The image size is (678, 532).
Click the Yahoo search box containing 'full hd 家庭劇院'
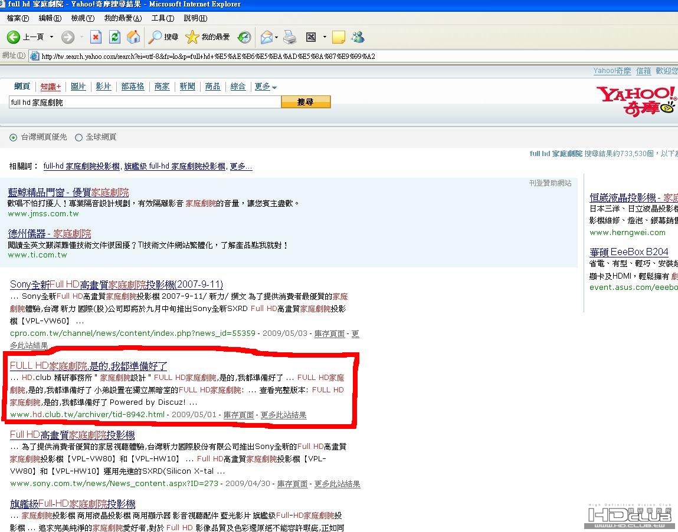click(145, 103)
